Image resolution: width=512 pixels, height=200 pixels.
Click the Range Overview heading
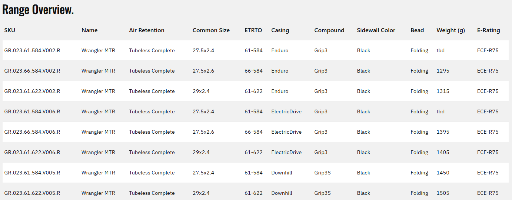(38, 10)
